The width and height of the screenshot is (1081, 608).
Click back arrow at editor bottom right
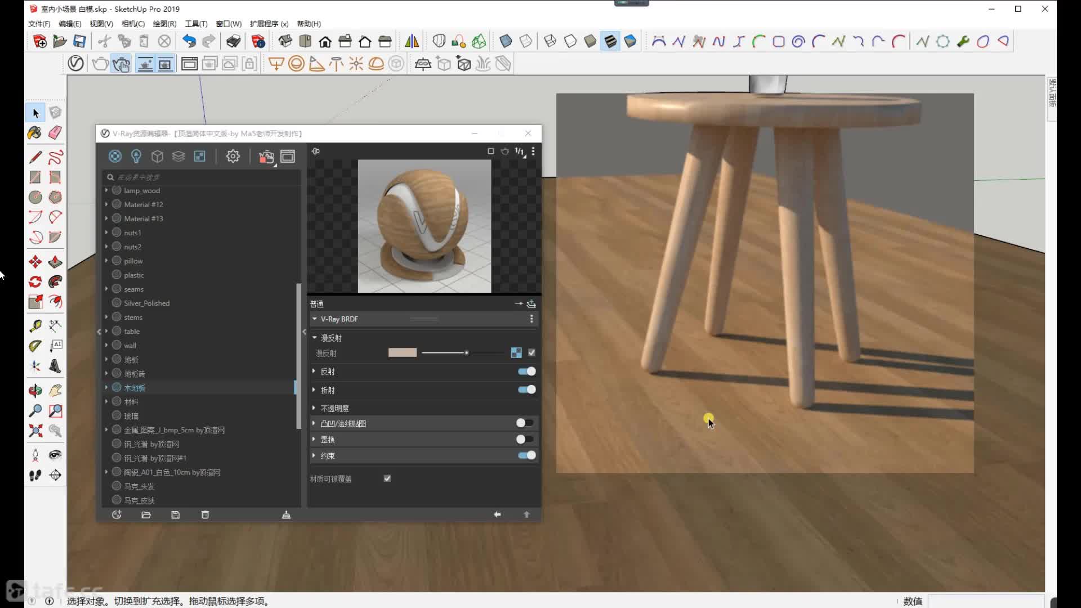[497, 515]
